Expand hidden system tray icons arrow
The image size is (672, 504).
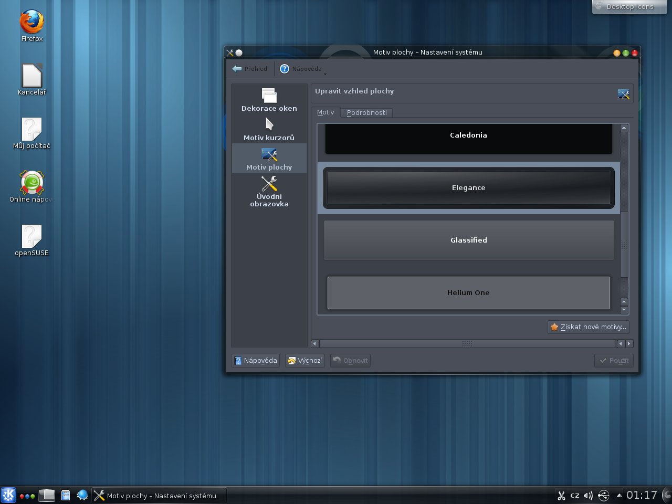[x=619, y=495]
